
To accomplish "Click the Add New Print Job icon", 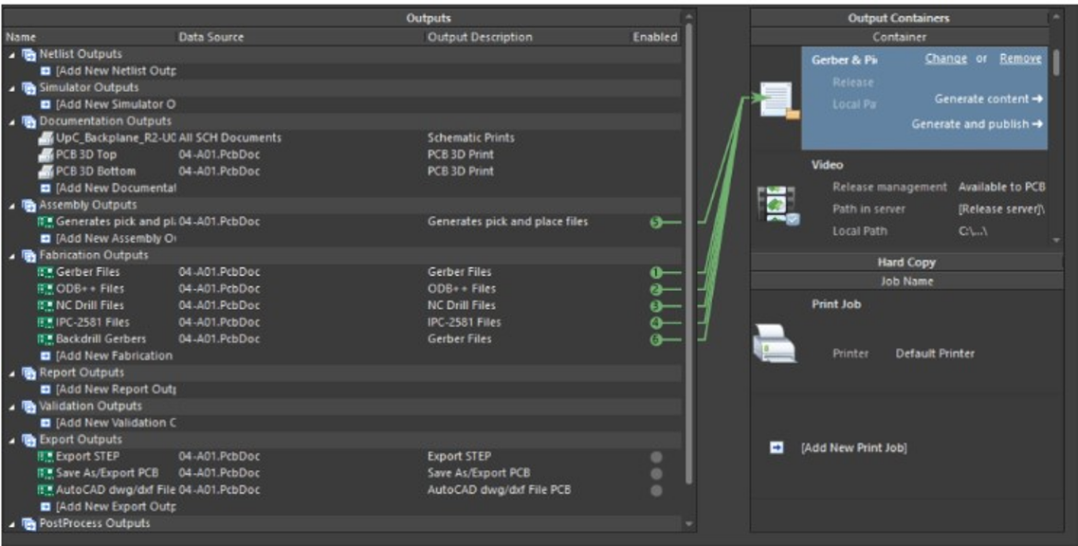I will pos(776,447).
